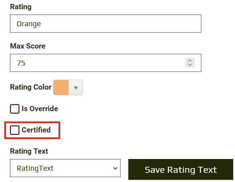Click the Max Score decrement down arrow

190,65
